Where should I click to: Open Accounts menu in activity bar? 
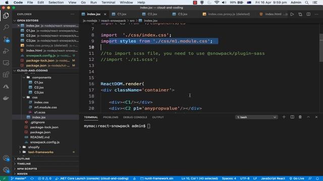(6, 158)
